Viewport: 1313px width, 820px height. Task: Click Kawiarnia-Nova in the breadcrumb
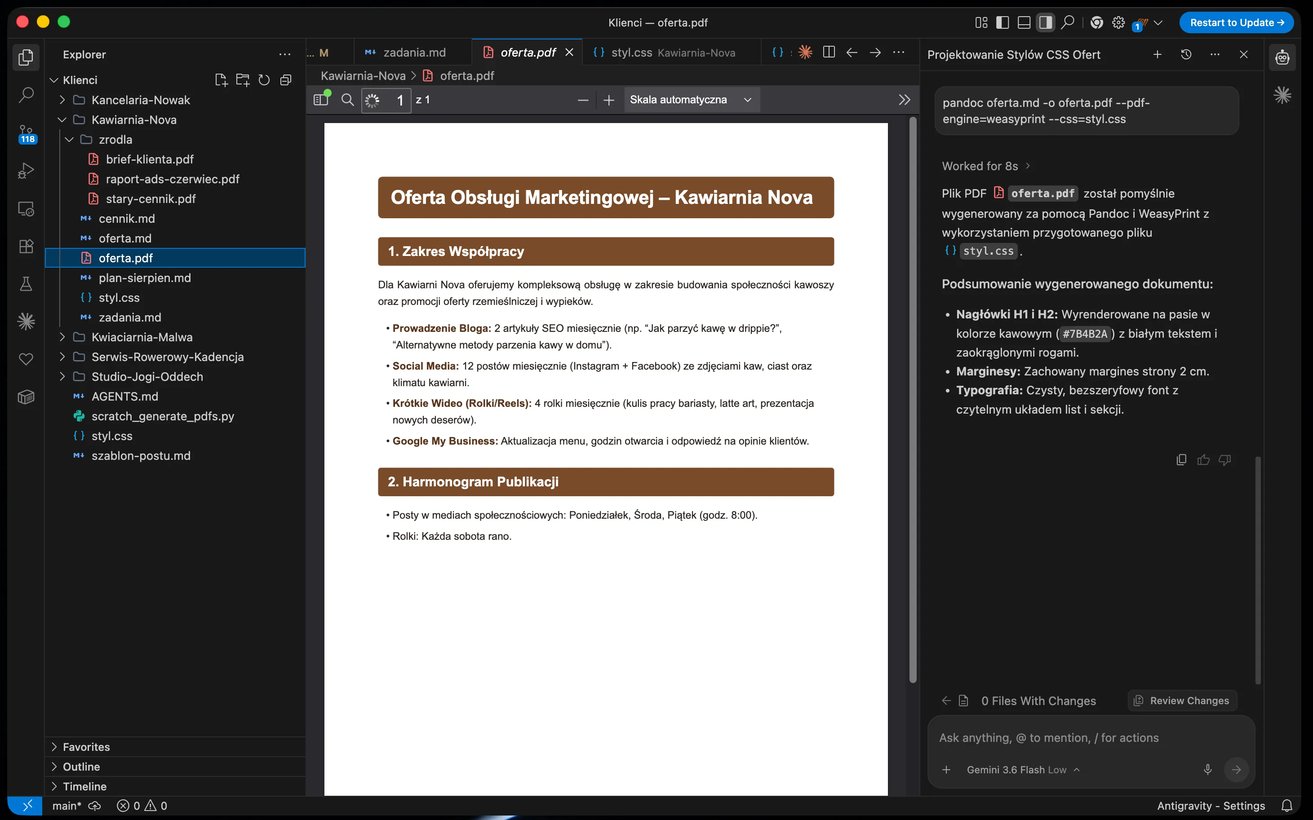(x=363, y=76)
